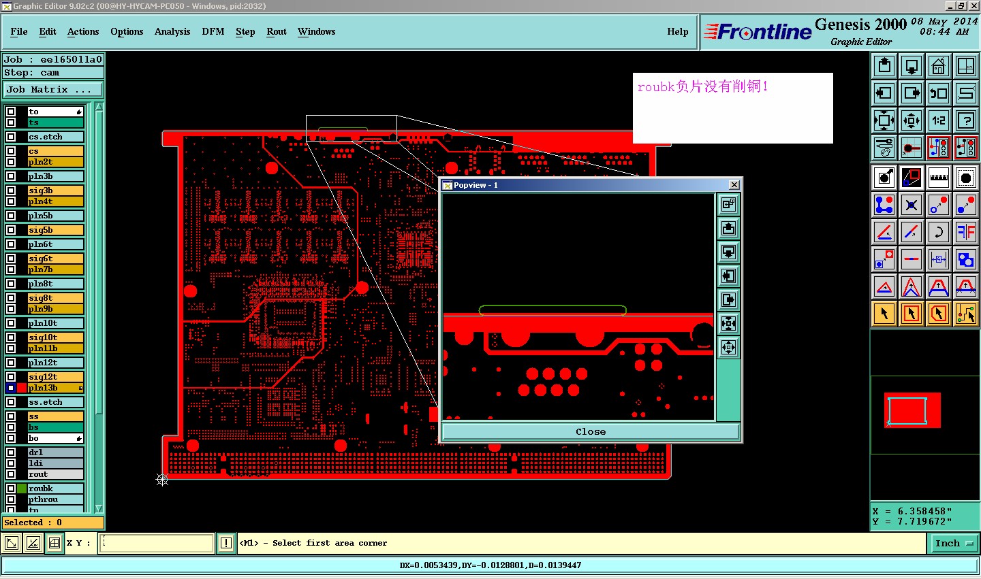This screenshot has height=579, width=981.
Task: Click the 1:2 zoom scale icon
Action: tap(939, 120)
